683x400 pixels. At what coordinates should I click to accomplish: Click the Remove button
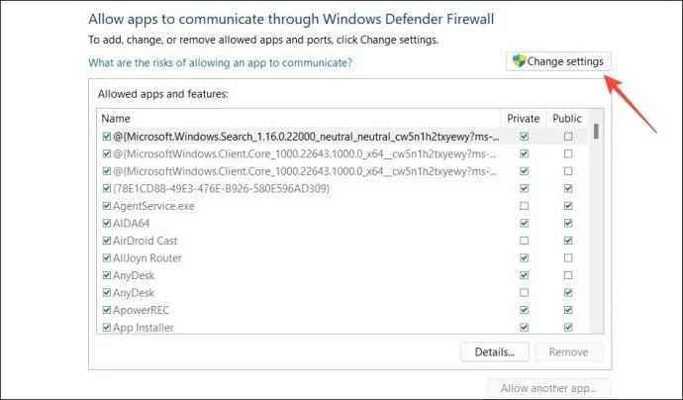568,352
